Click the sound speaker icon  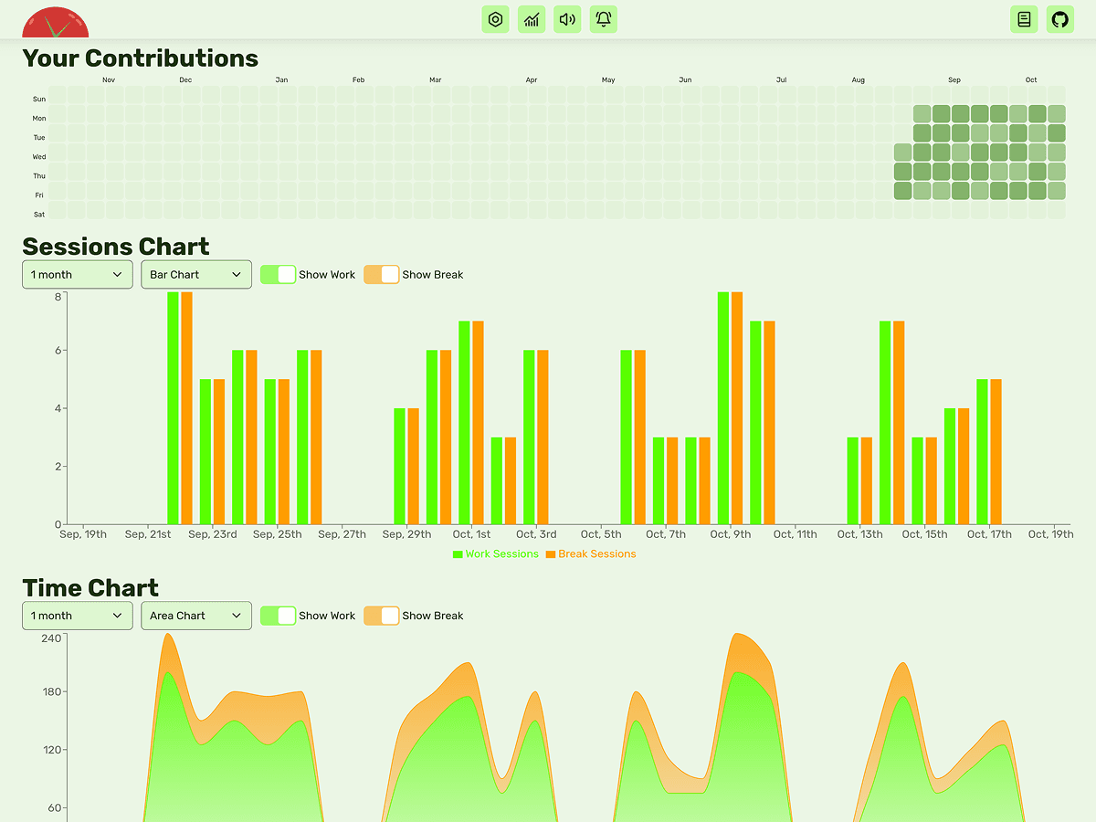point(567,19)
